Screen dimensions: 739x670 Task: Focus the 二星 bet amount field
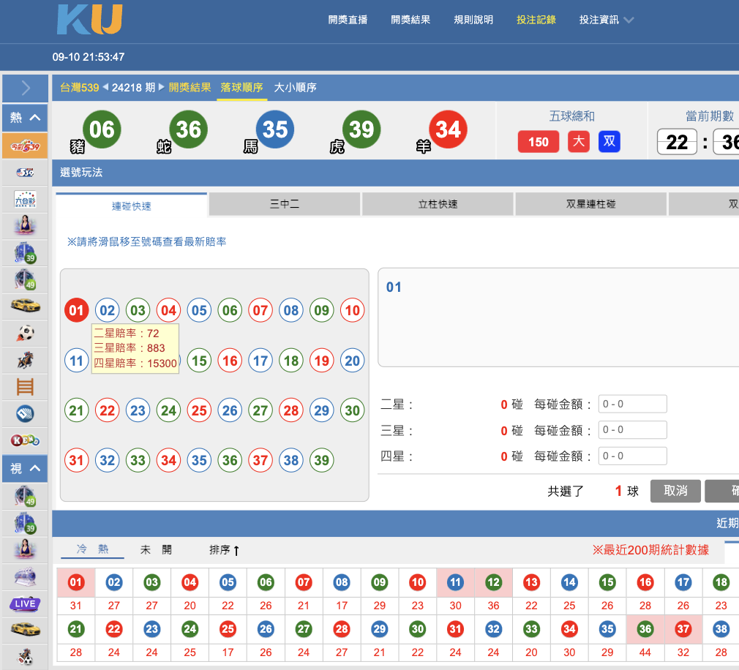tap(632, 404)
